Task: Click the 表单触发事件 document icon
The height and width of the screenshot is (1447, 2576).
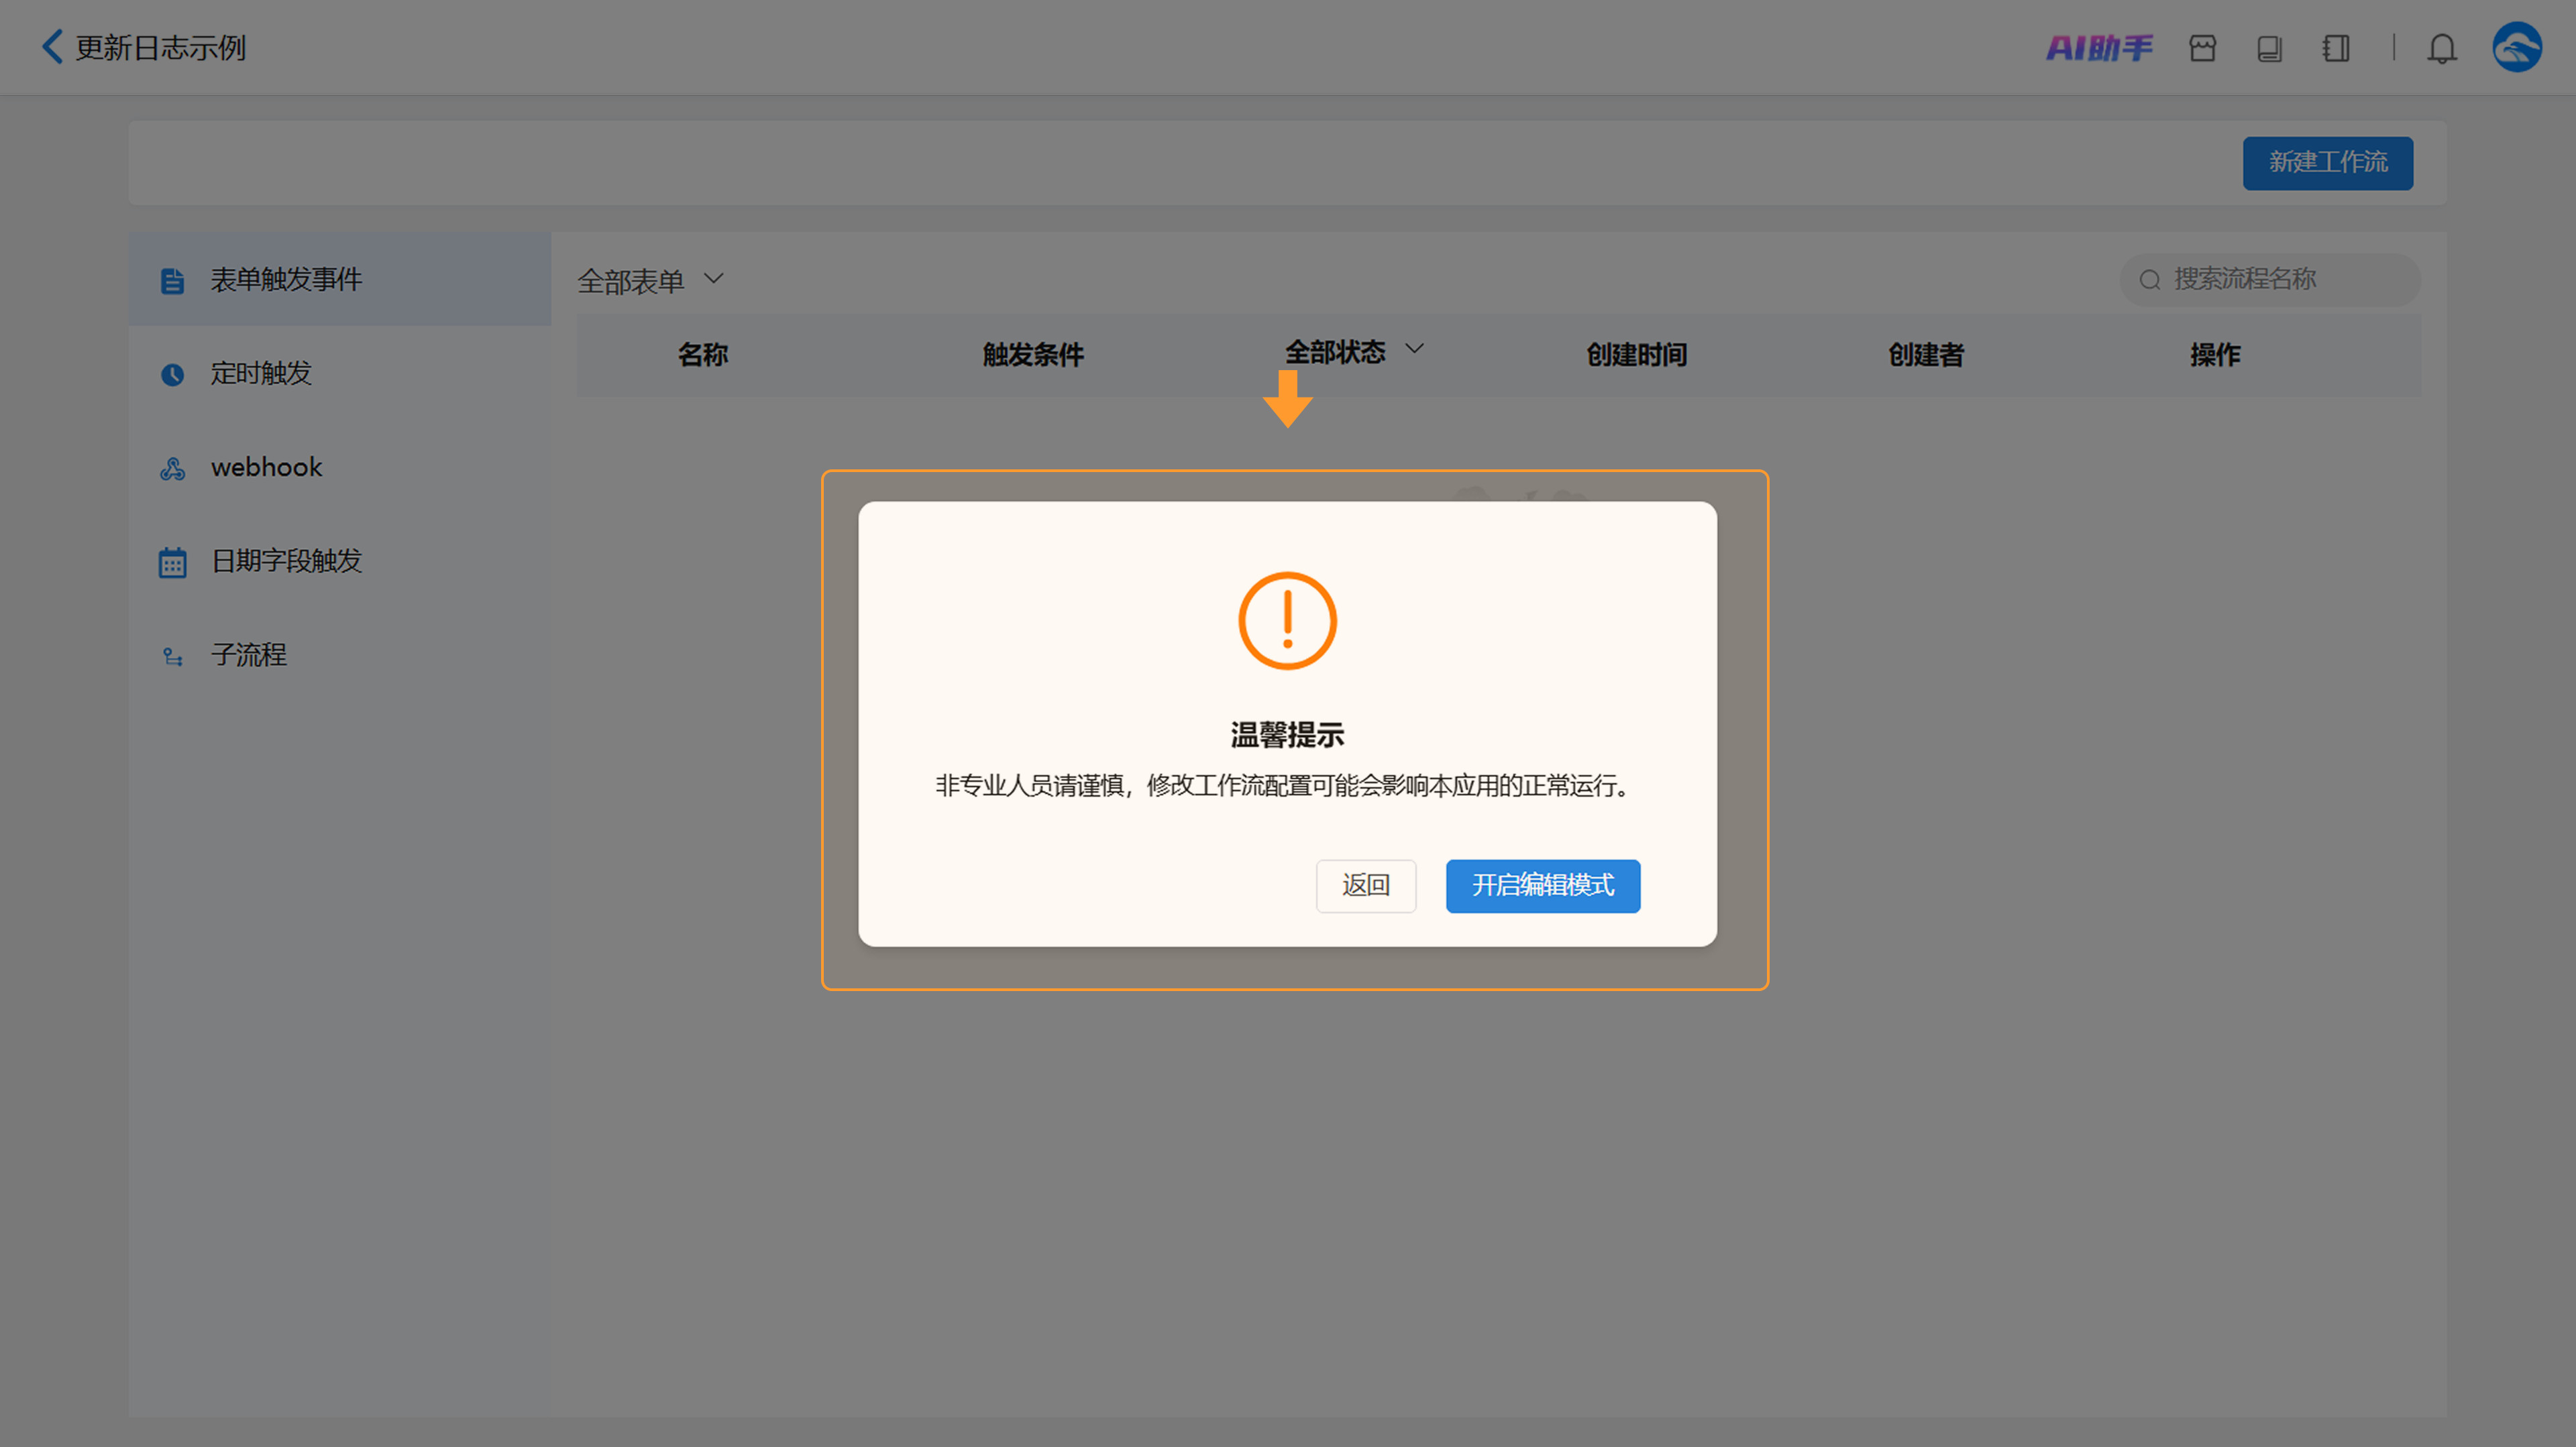Action: click(172, 281)
